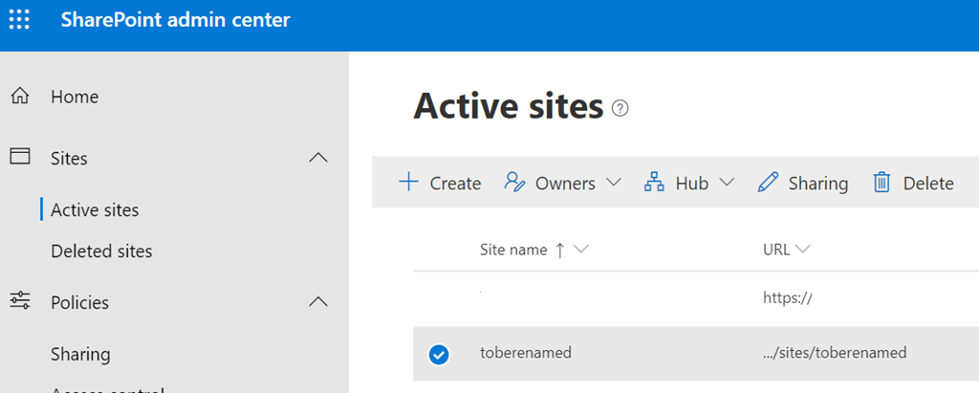Sort by the Site name column header
This screenshot has width=979, height=393.
point(513,250)
